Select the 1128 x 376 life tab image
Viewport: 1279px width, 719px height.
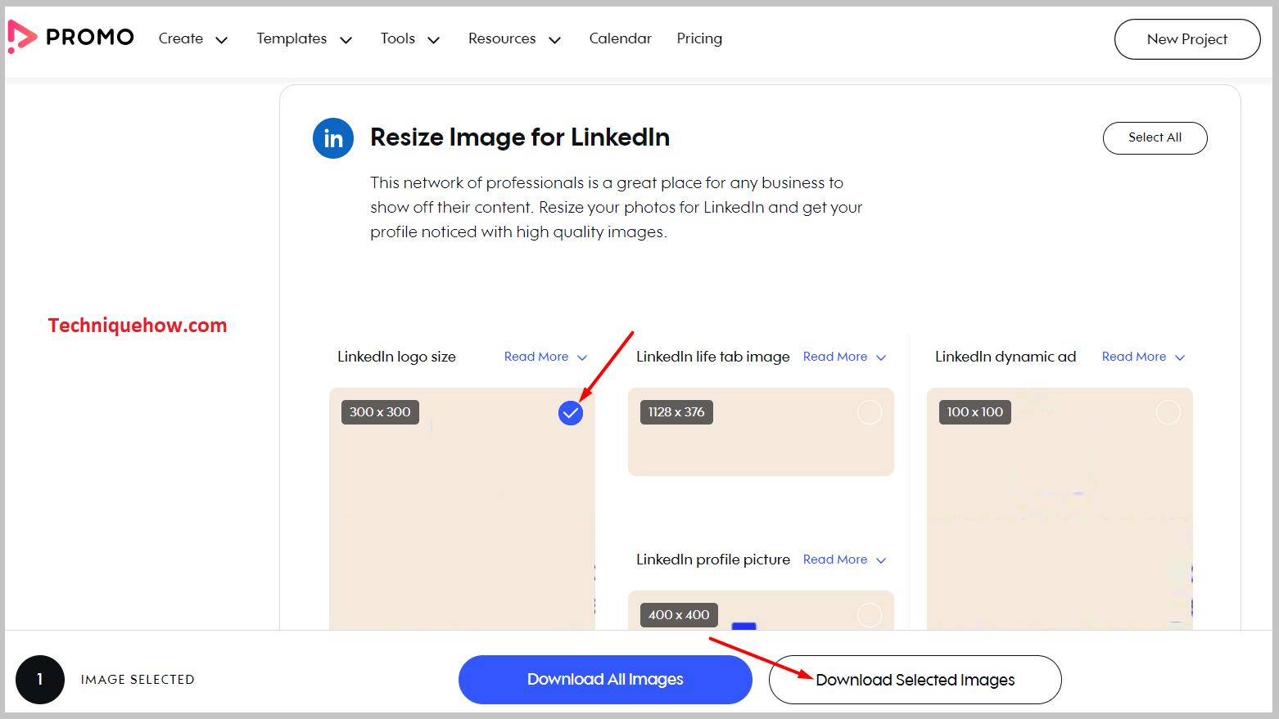click(x=870, y=412)
